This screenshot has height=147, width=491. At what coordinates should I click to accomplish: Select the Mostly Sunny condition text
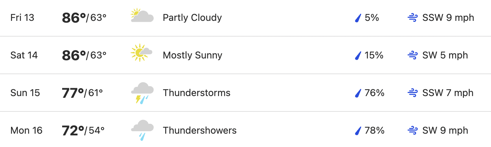click(x=193, y=55)
